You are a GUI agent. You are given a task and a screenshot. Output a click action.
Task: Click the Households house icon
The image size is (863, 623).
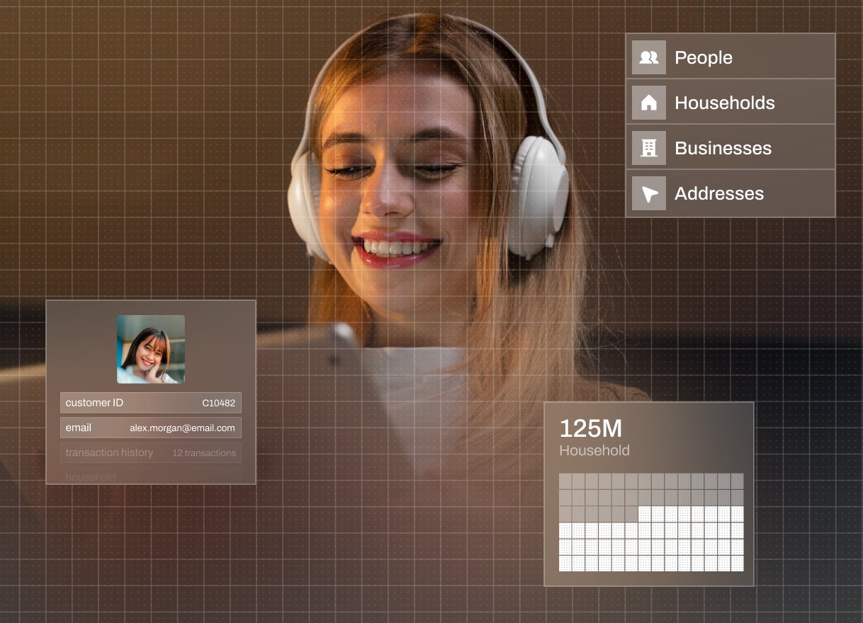pos(649,103)
